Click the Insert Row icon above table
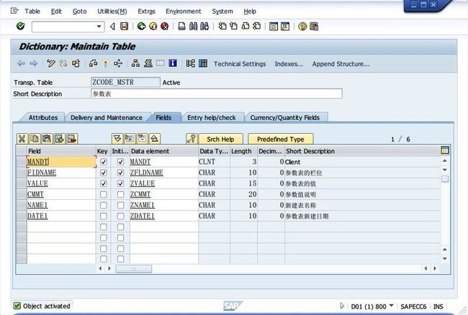 59,139
